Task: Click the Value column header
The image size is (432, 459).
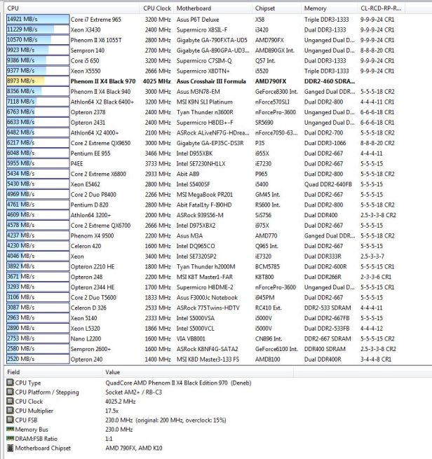Action: (x=198, y=372)
